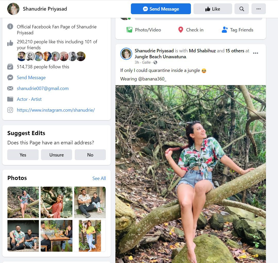Open the shanudrie007@gmail.com email link
Image resolution: width=278 pixels, height=263 pixels.
(43, 88)
